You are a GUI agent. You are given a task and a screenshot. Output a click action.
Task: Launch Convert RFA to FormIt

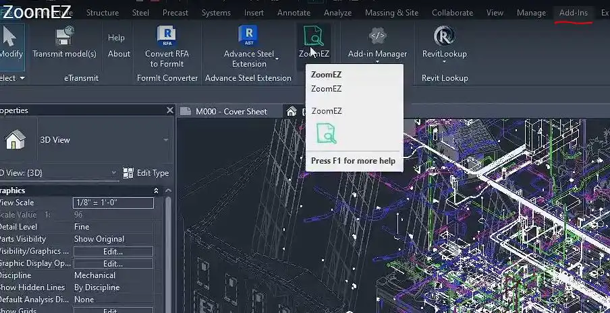click(167, 46)
